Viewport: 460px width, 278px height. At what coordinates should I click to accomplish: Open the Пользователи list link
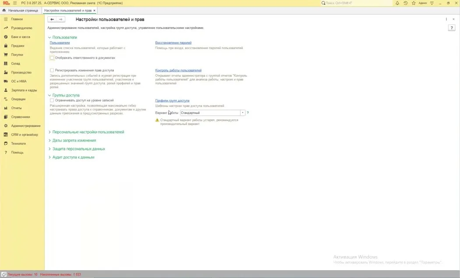pos(60,43)
